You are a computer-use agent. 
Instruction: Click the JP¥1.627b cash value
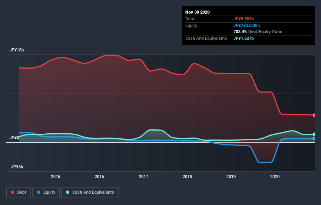click(x=244, y=38)
